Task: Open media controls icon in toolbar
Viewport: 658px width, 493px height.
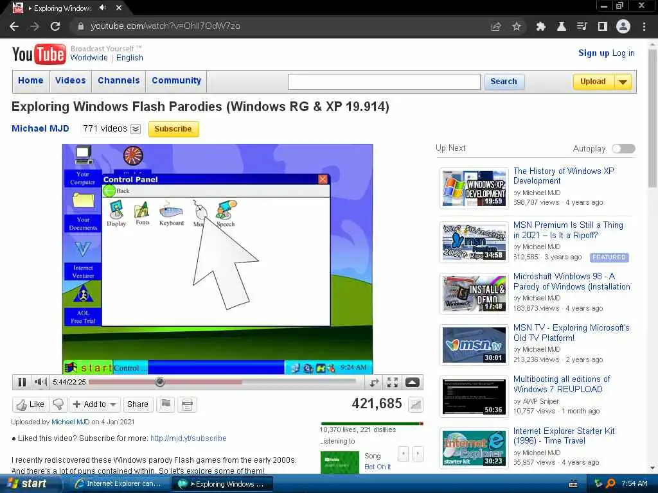Action: coord(582,26)
